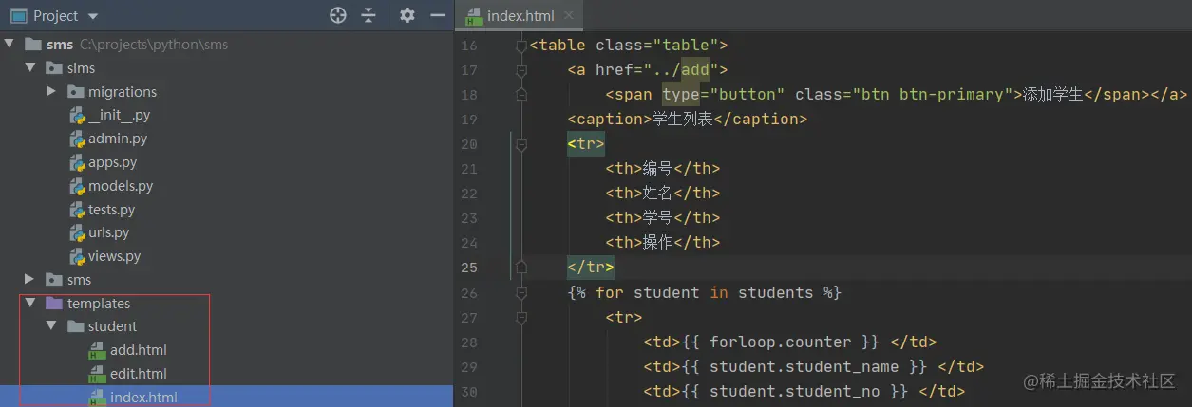Click the 'students' variable in for loop
The image size is (1192, 407).
tap(776, 292)
